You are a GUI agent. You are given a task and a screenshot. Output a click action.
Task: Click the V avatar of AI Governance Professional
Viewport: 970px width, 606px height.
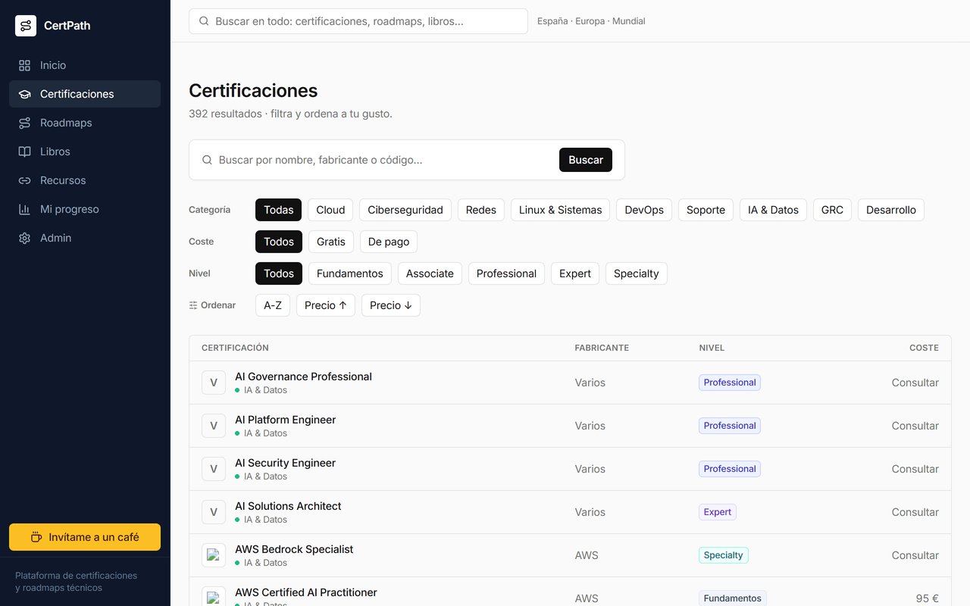coord(214,383)
